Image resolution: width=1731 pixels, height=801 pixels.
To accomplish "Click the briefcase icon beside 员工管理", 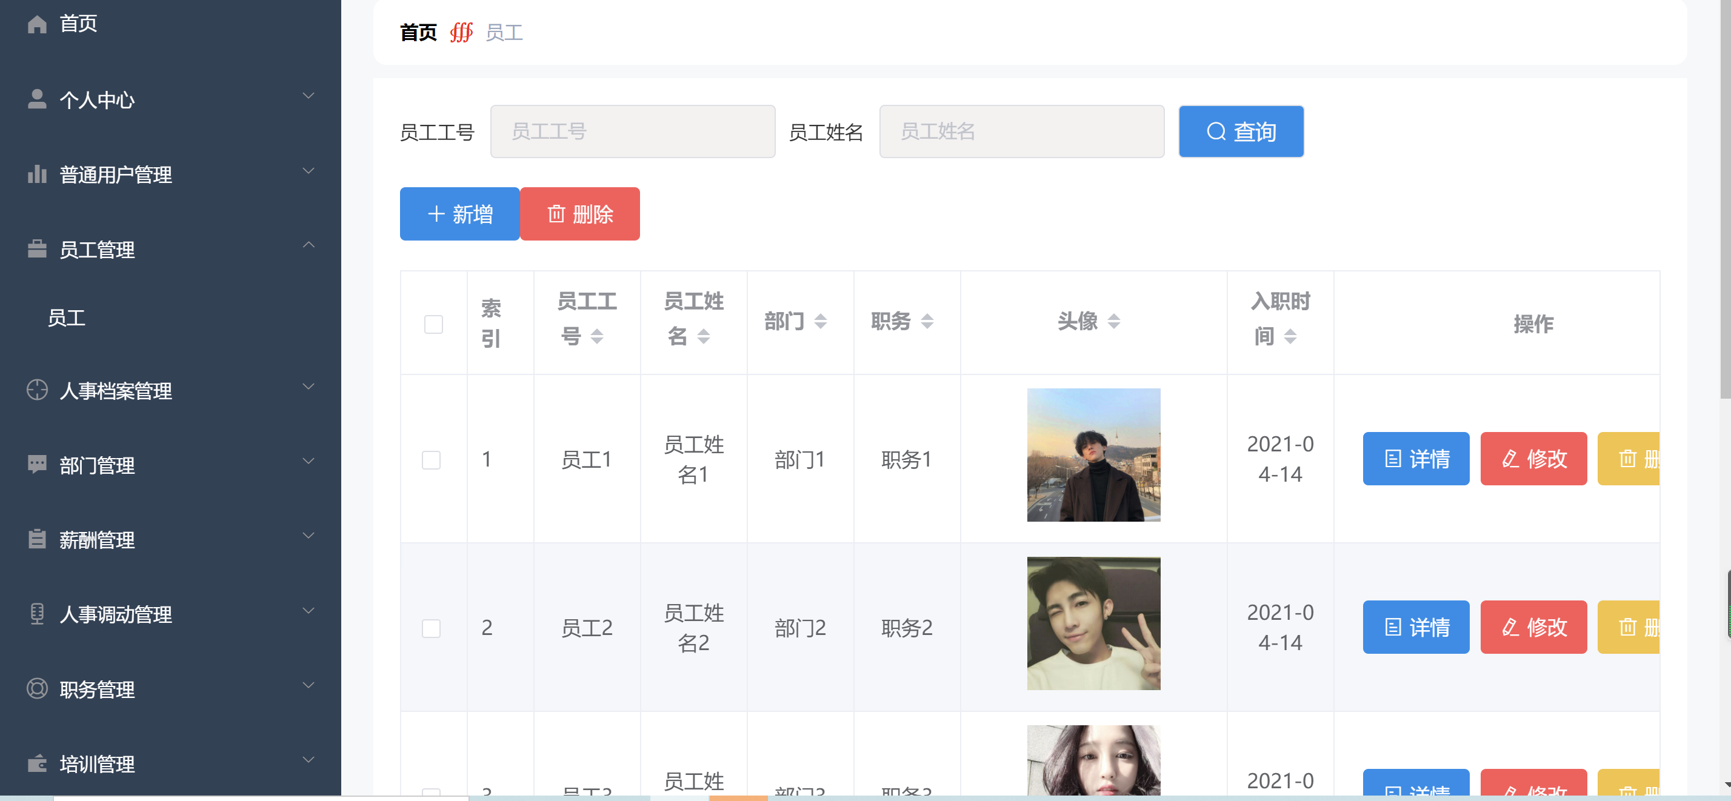I will (x=37, y=249).
